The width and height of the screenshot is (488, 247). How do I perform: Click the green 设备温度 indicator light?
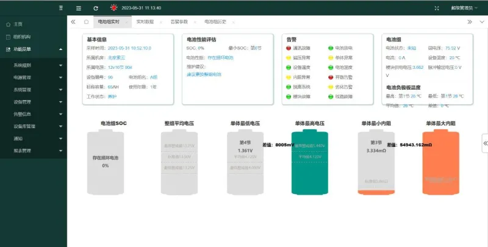288,68
